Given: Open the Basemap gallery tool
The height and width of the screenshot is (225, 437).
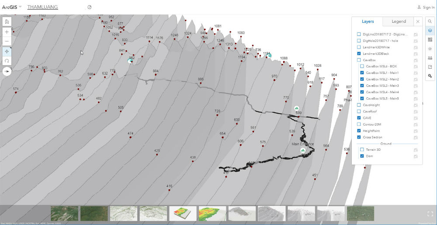Looking at the screenshot, I should tap(430, 40).
